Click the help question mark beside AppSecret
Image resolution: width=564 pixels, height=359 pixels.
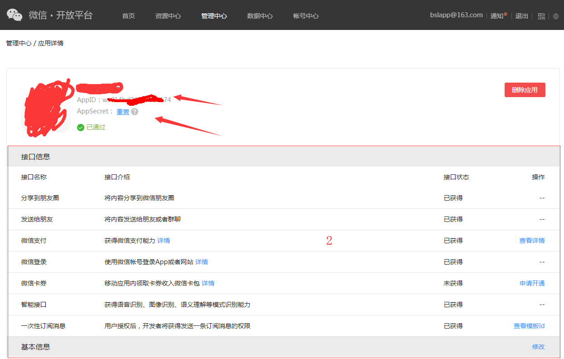pos(135,112)
